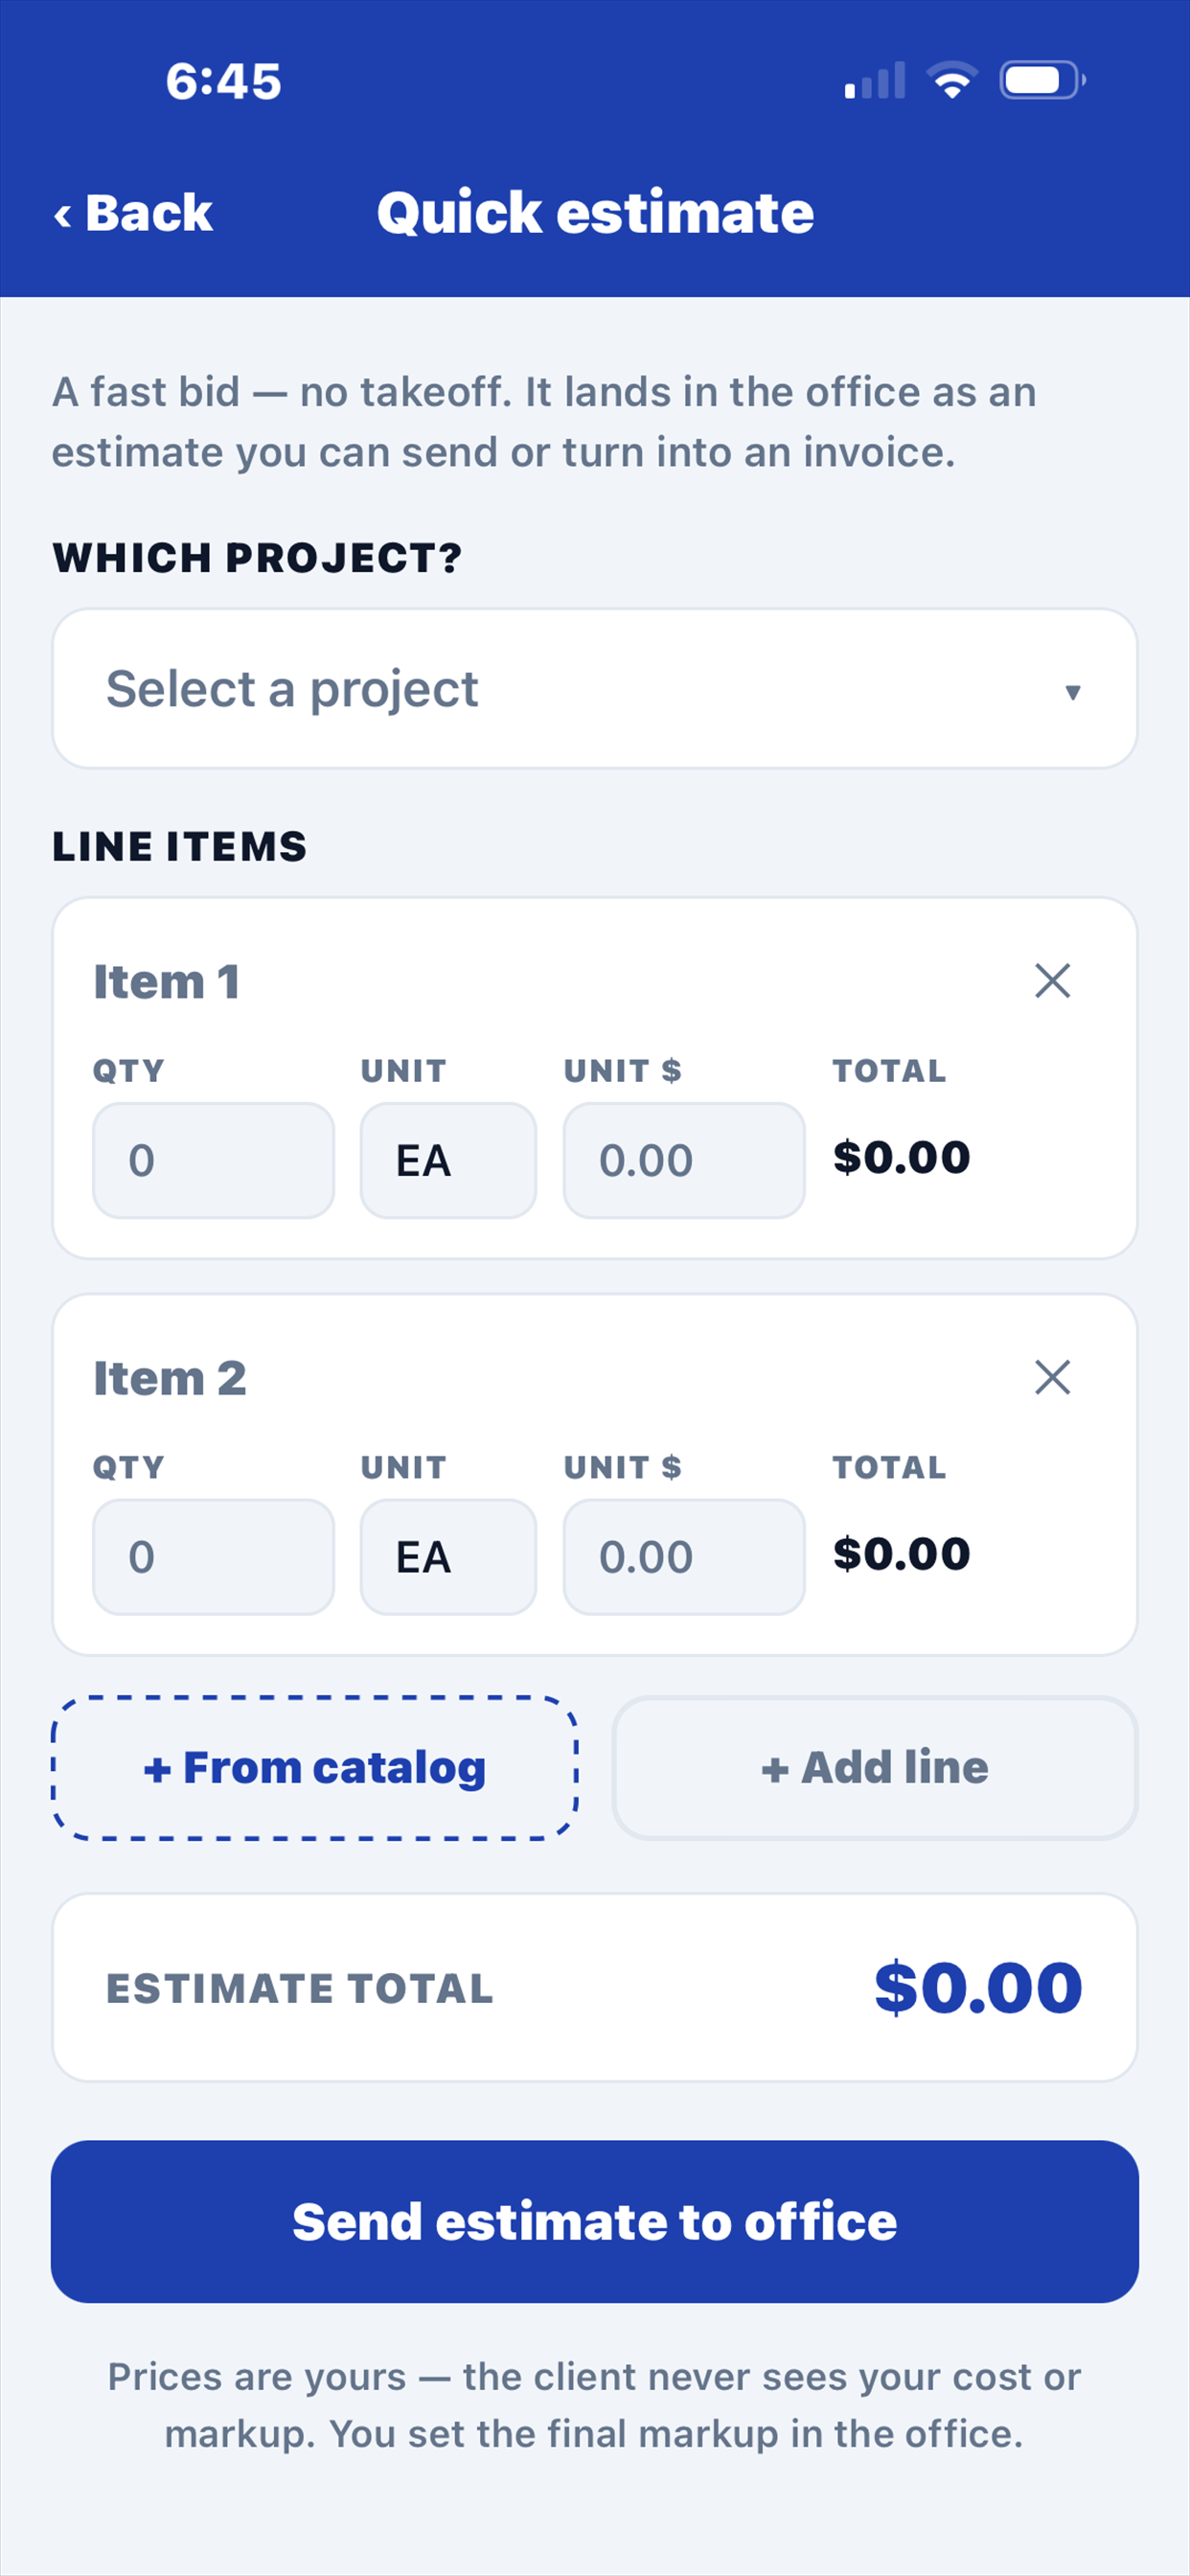Screen dimensions: 1190x2576
Task: Tap the cellular signal bars icon
Action: pos(875,80)
